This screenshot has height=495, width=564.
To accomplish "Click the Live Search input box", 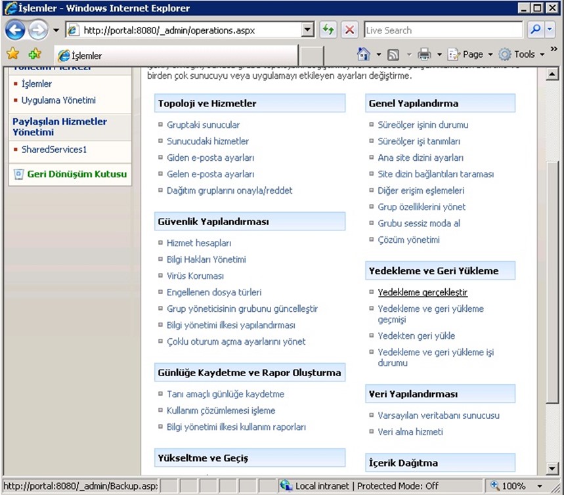I will click(443, 30).
